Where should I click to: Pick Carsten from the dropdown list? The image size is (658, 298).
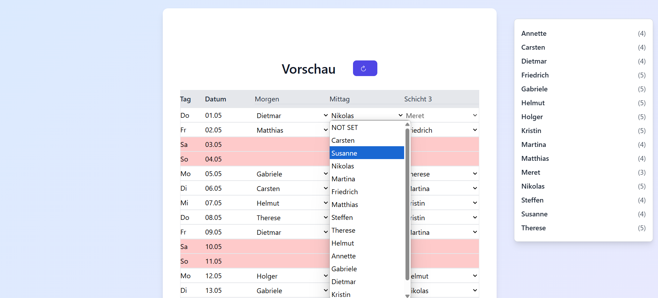tap(367, 140)
